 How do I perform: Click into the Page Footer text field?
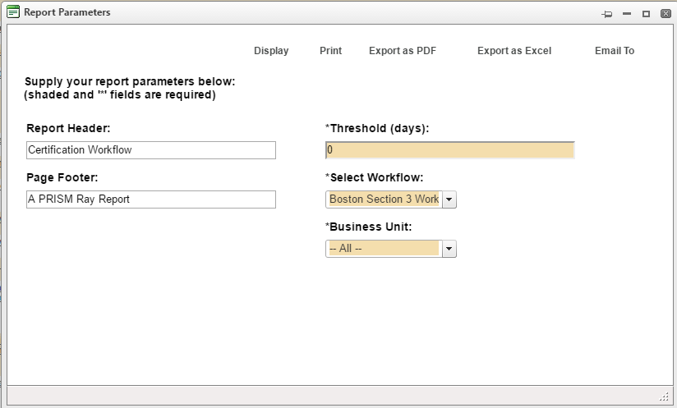pyautogui.click(x=151, y=199)
